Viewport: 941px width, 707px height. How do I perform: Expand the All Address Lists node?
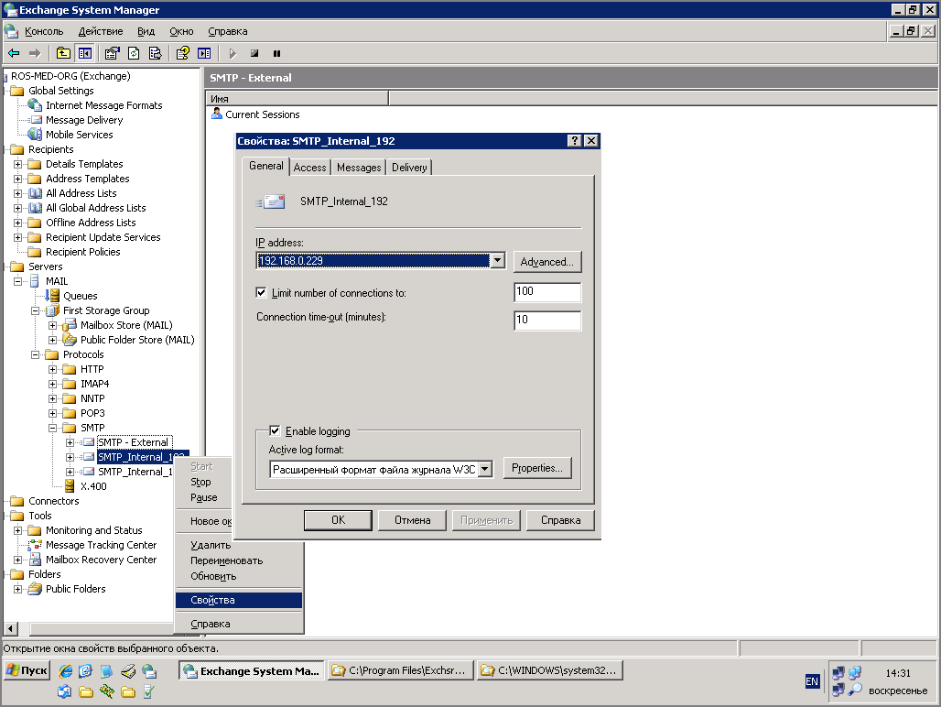[18, 194]
